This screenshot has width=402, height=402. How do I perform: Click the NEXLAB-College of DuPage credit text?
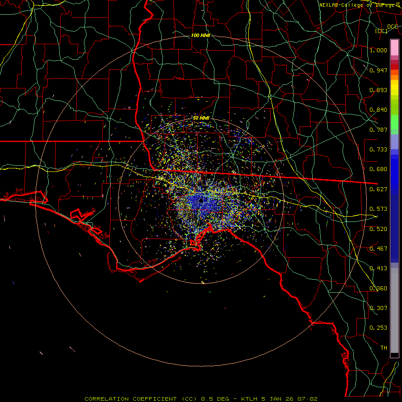click(x=360, y=5)
